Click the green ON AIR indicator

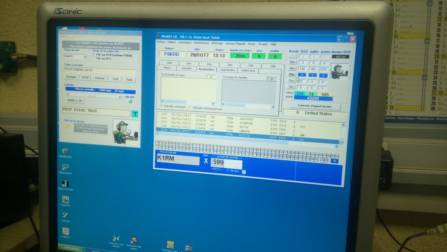click(x=130, y=101)
